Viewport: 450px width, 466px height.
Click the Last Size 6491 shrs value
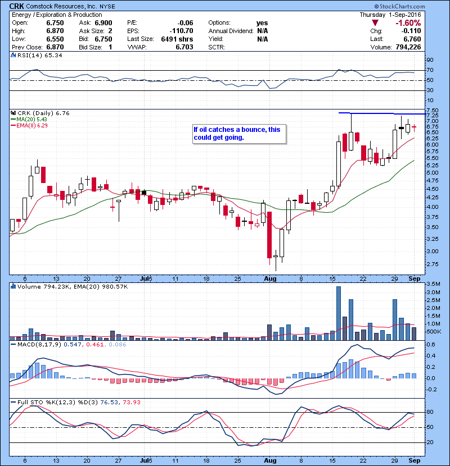point(177,39)
